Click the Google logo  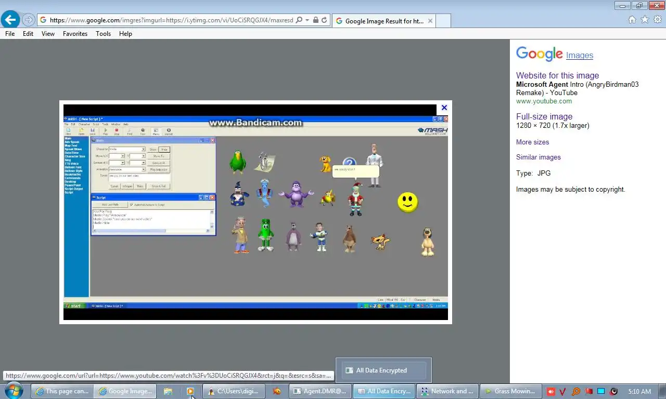tap(540, 54)
